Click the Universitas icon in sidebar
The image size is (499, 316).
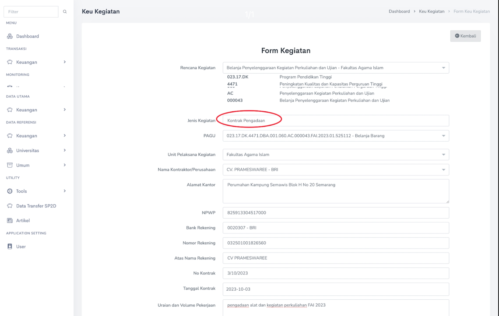click(10, 150)
